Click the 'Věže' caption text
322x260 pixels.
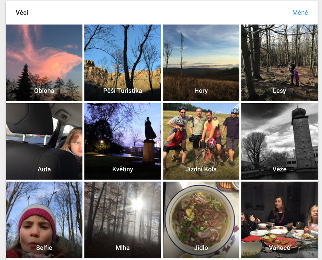279,169
